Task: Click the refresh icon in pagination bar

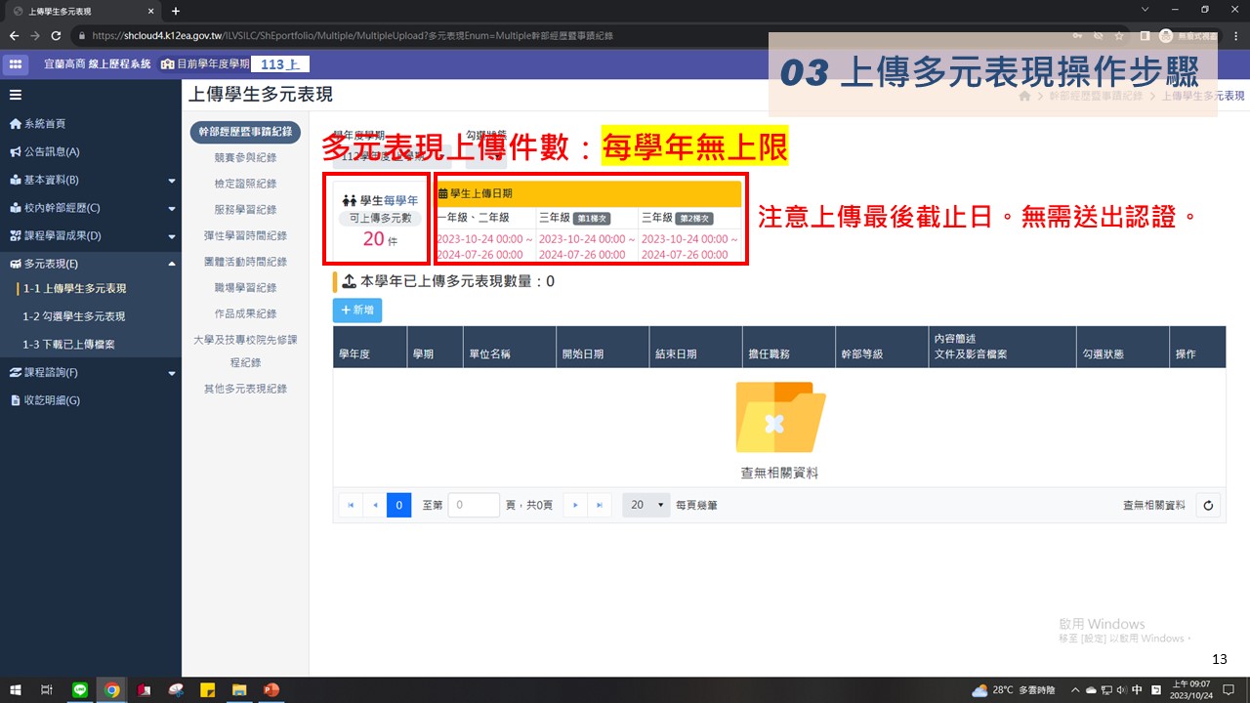Action: 1208,505
